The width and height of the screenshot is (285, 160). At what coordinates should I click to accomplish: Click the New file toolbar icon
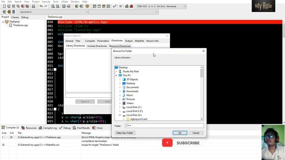point(4,6)
